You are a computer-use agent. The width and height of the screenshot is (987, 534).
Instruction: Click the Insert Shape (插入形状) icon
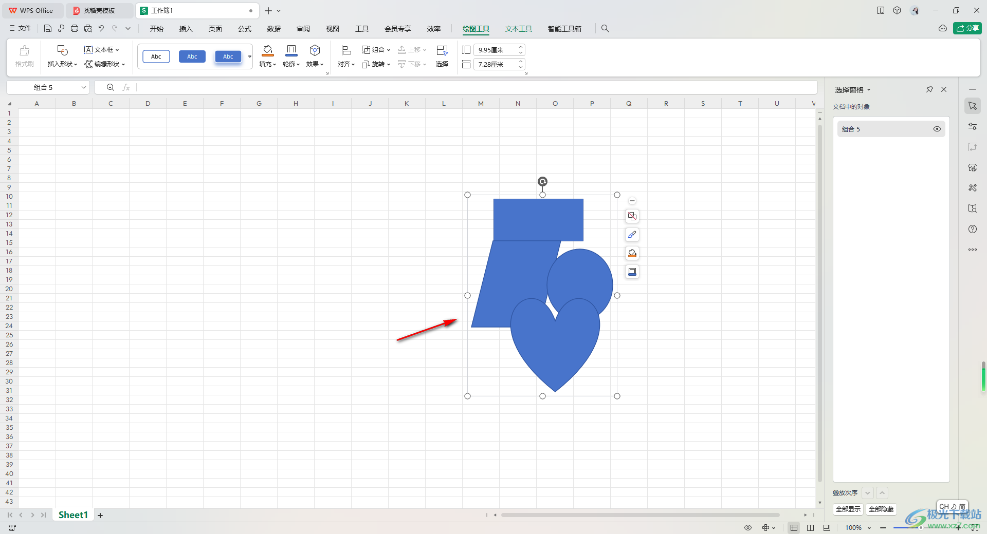[x=62, y=50]
